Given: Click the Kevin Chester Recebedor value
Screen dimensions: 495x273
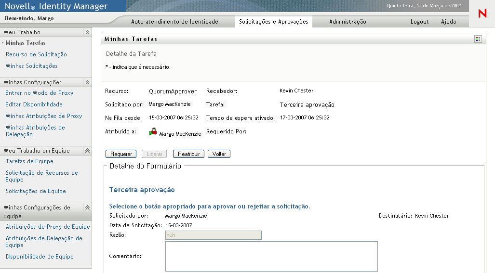Looking at the screenshot, I should (296, 91).
